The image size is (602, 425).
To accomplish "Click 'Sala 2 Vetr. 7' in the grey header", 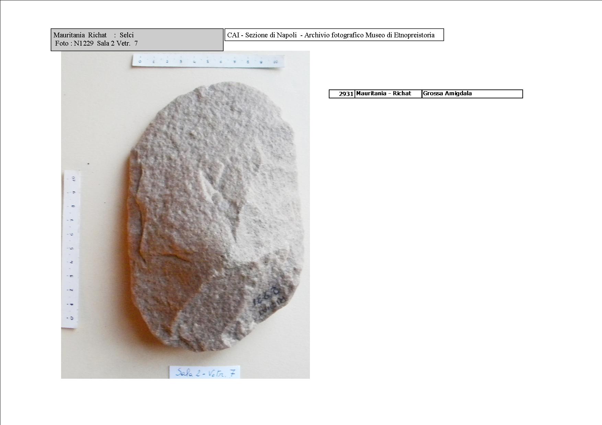I will [x=117, y=44].
